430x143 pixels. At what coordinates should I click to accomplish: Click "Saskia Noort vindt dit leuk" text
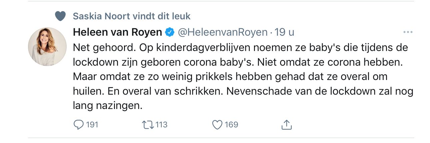point(132,16)
